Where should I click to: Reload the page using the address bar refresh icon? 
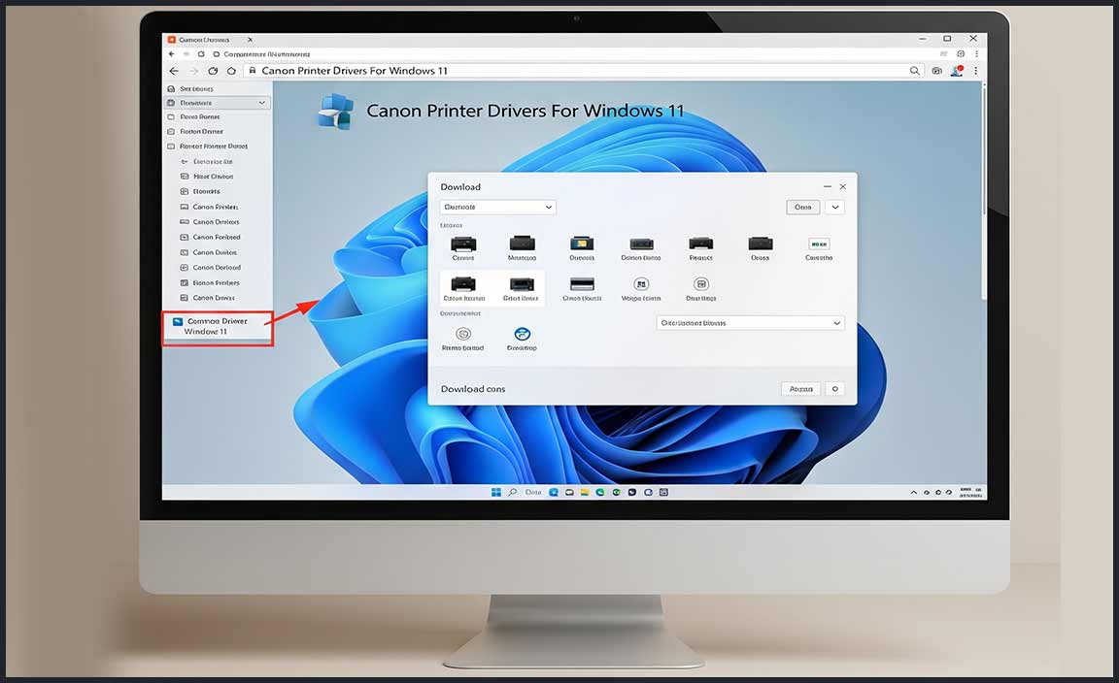[213, 71]
